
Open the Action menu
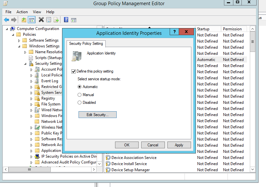(x=22, y=12)
